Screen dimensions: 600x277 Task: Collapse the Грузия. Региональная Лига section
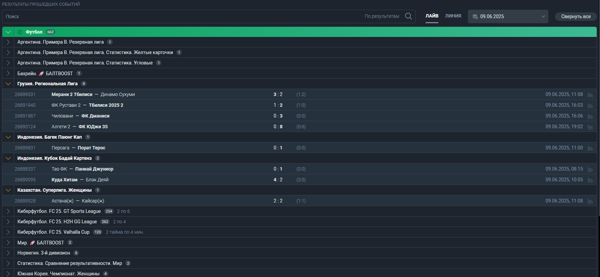pyautogui.click(x=8, y=84)
